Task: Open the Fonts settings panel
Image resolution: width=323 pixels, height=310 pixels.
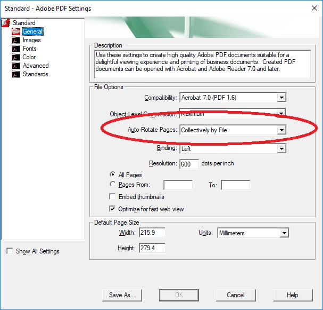Action: click(30, 49)
